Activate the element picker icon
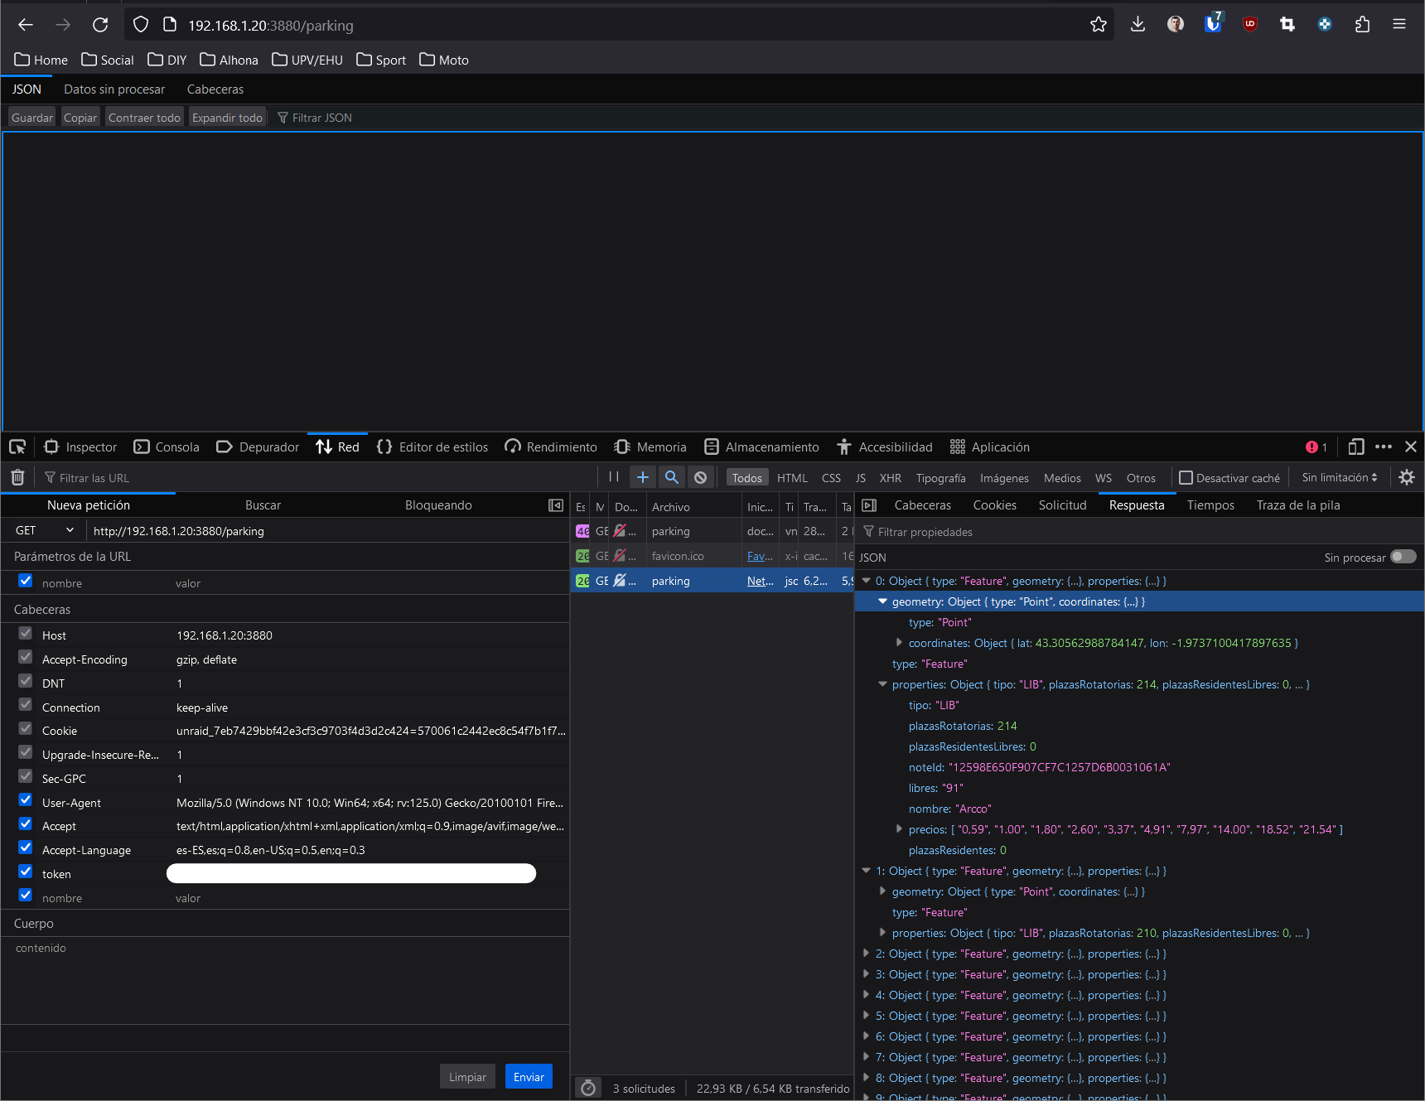This screenshot has width=1425, height=1101. pyautogui.click(x=17, y=447)
